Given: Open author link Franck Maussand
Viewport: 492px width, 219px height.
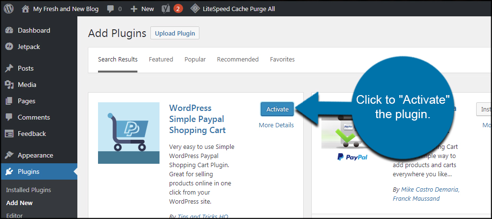Looking at the screenshot, I should click(x=416, y=199).
